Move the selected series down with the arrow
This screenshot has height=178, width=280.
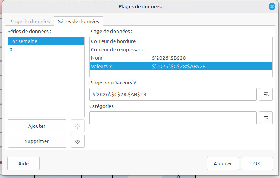[x=78, y=141]
